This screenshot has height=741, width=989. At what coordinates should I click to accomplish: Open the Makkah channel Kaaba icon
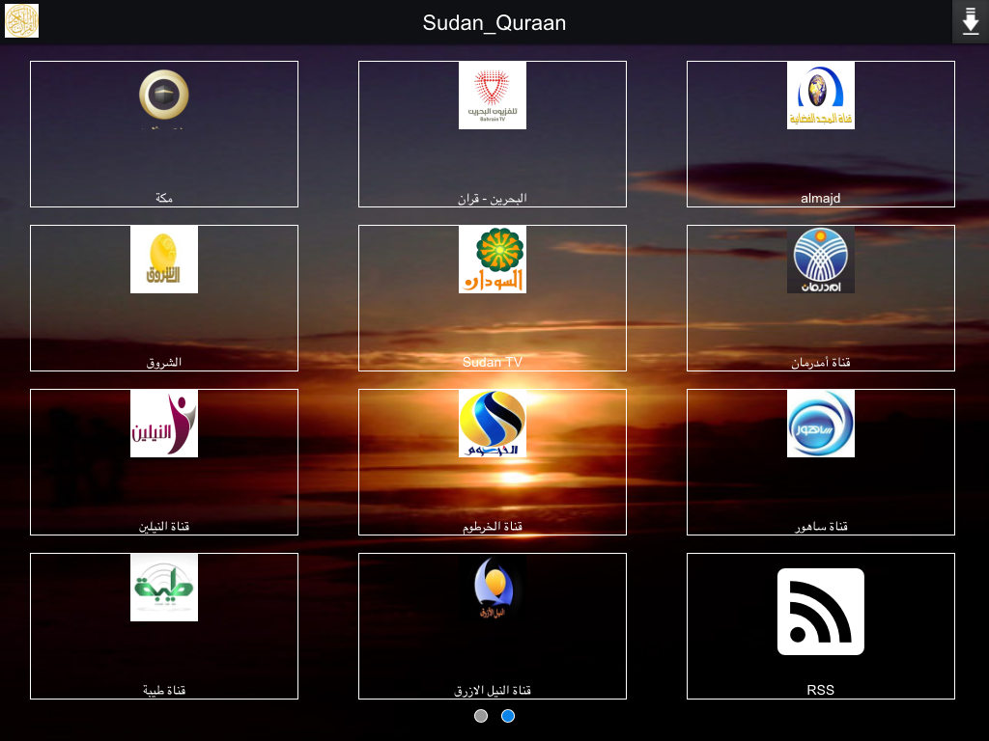click(164, 96)
